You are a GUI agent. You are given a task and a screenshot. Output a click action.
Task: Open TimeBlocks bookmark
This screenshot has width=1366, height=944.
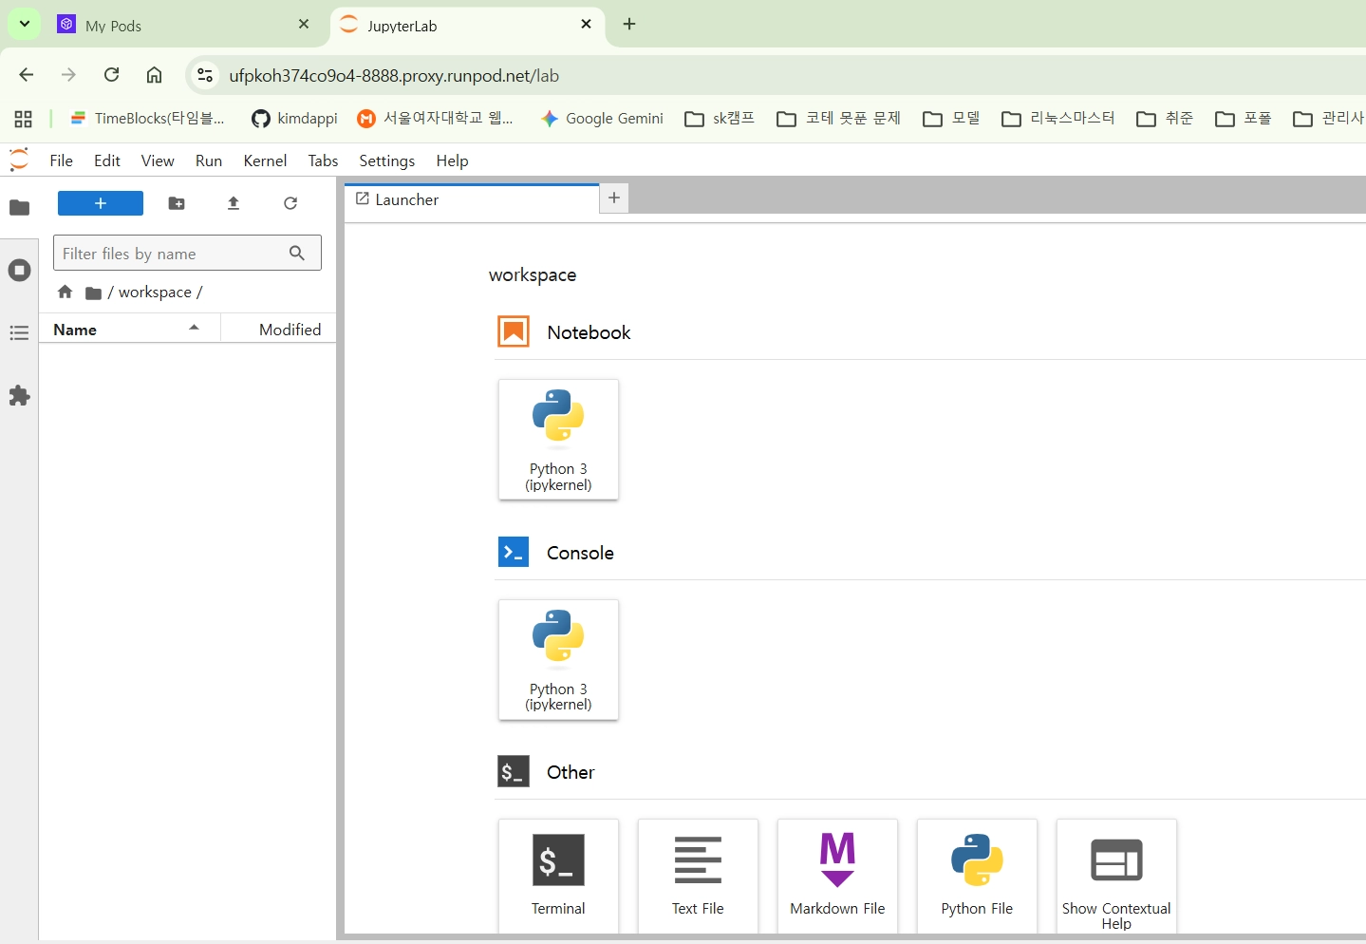point(148,119)
